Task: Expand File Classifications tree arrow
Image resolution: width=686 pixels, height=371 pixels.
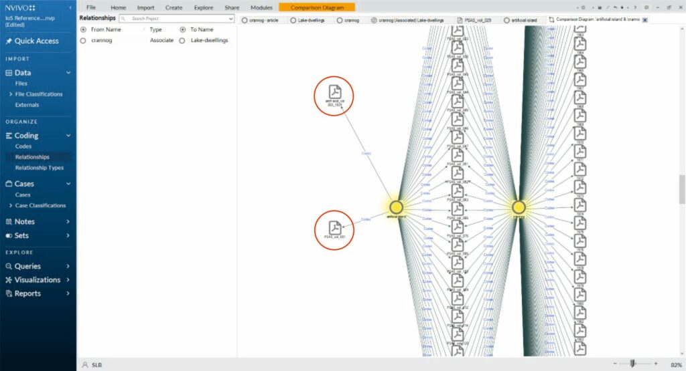Action: 11,94
